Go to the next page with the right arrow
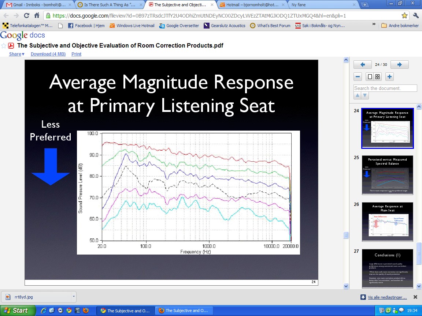 (x=399, y=65)
